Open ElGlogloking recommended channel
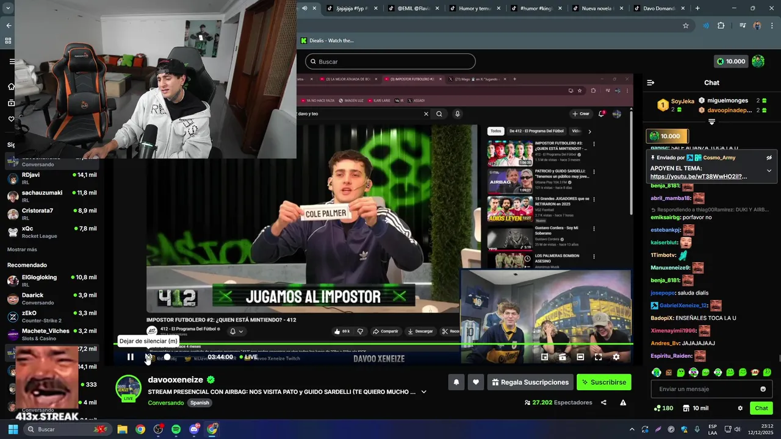781x439 pixels. (x=52, y=280)
